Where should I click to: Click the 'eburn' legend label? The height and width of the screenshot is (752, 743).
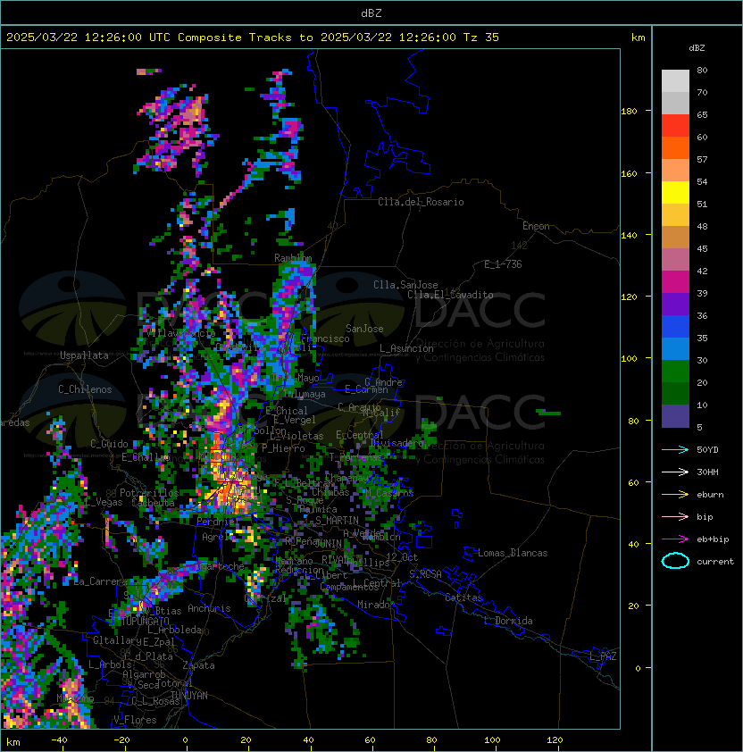click(x=710, y=495)
